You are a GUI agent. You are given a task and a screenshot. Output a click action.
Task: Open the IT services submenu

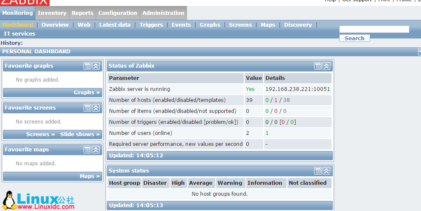pos(20,34)
